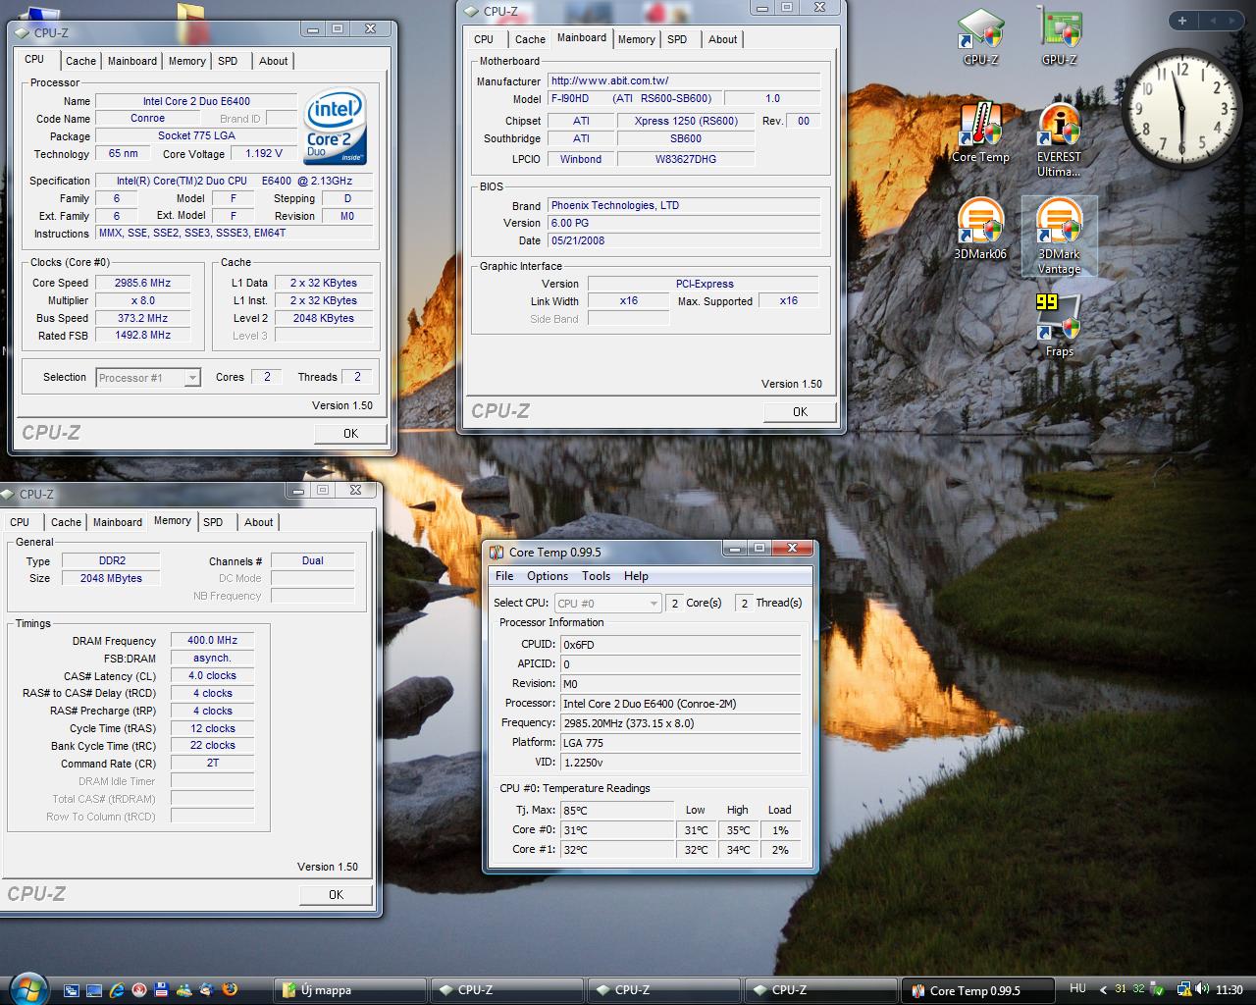Launch Internet Explorer from the quick launch
The width and height of the screenshot is (1256, 1005).
117,990
